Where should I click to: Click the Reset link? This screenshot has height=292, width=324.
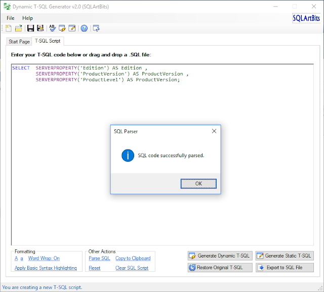tap(95, 268)
